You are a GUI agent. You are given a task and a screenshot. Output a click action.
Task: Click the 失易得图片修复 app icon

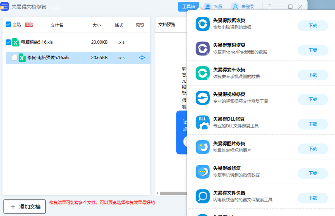point(203,147)
